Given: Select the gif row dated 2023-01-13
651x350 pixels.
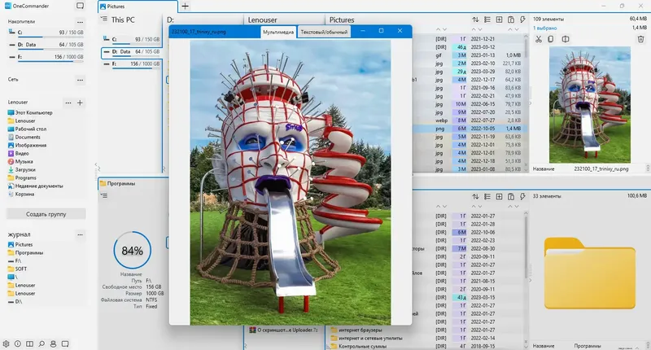Looking at the screenshot, I should [x=470, y=55].
